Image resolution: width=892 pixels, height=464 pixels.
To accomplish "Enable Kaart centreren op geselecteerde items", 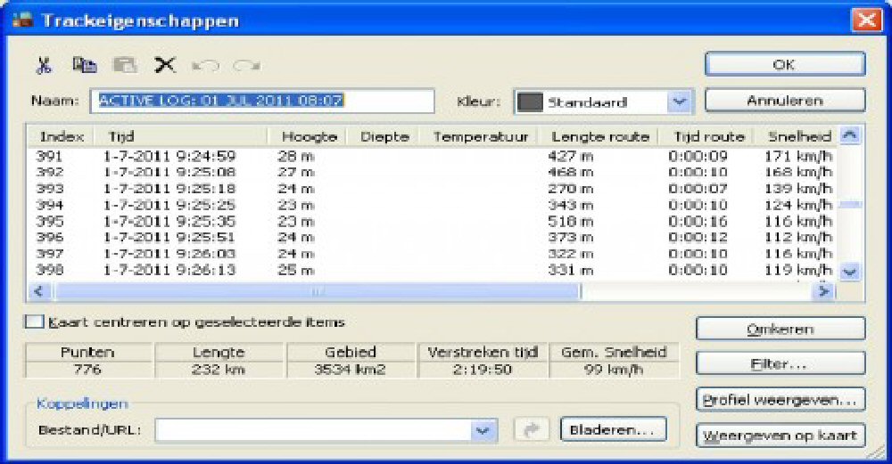I will click(35, 322).
